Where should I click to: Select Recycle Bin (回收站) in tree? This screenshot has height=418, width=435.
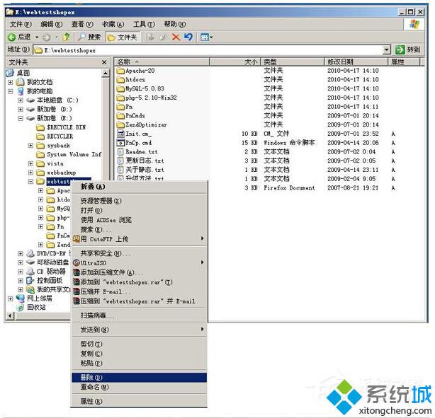31,308
